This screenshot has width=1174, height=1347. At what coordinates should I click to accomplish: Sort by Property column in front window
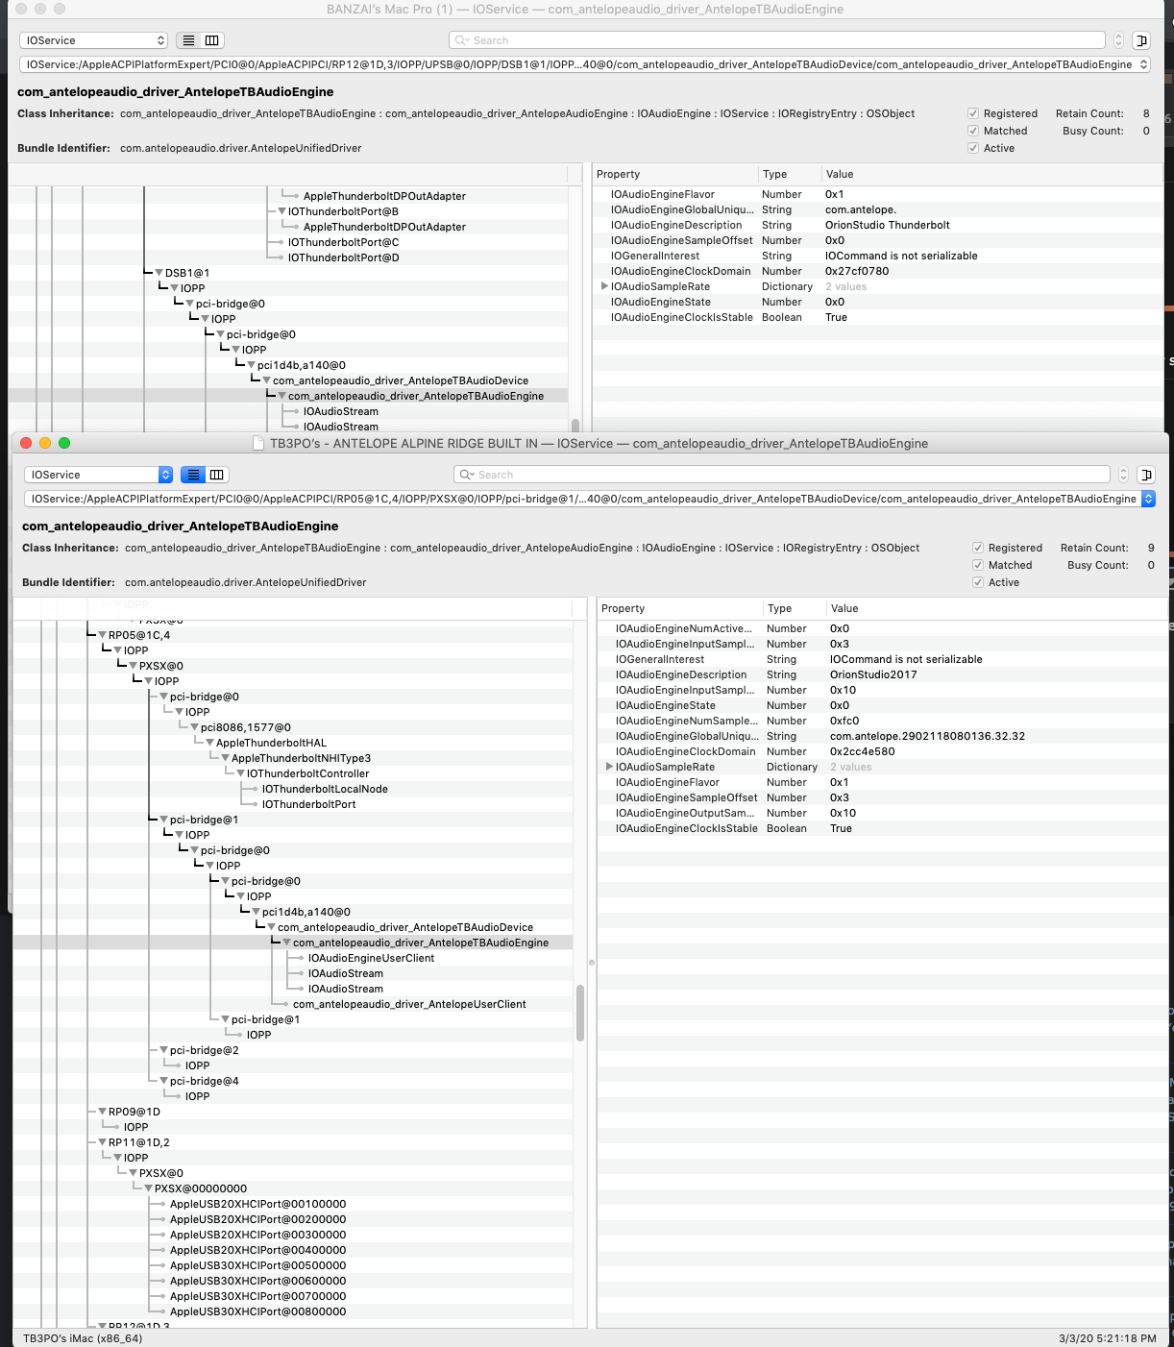680,608
